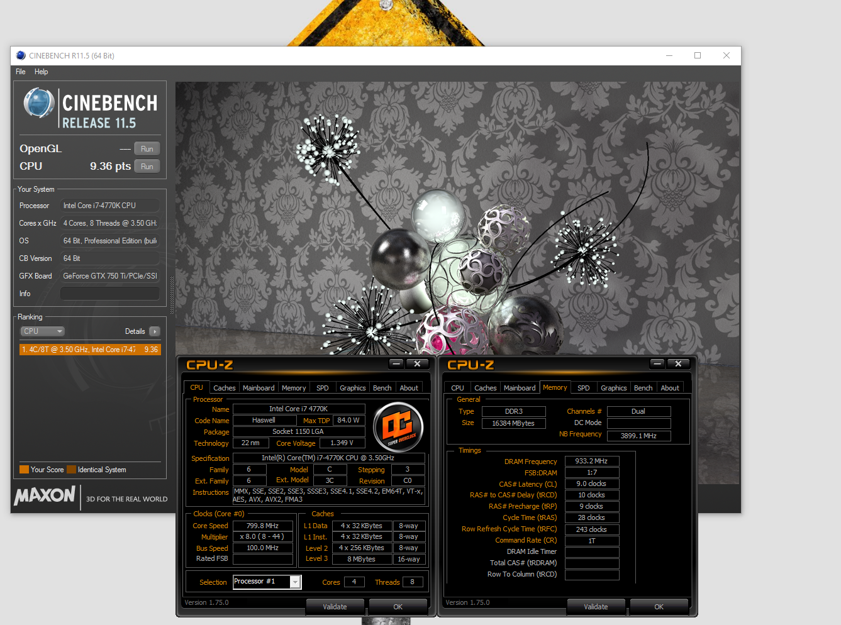Click the Threads value 8
The width and height of the screenshot is (841, 625).
click(413, 582)
